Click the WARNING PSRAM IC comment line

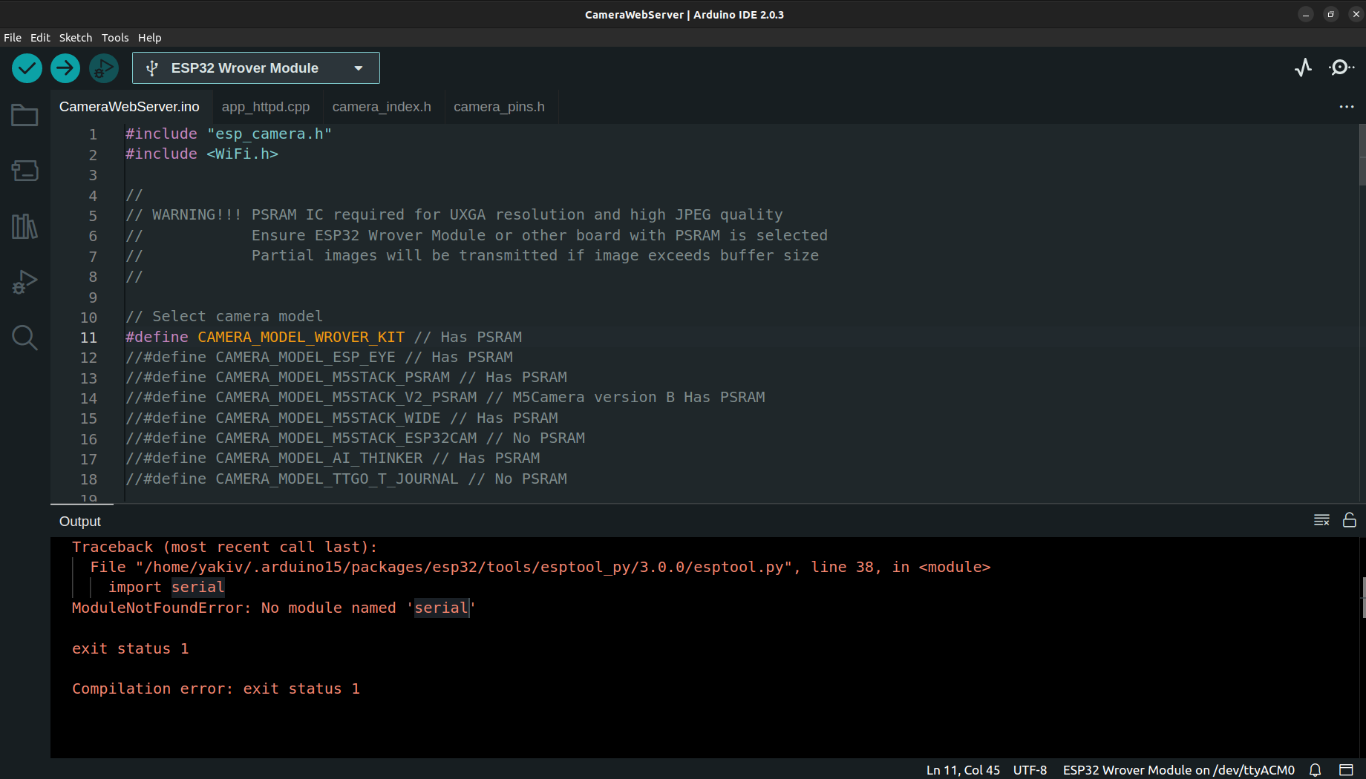pyautogui.click(x=454, y=214)
